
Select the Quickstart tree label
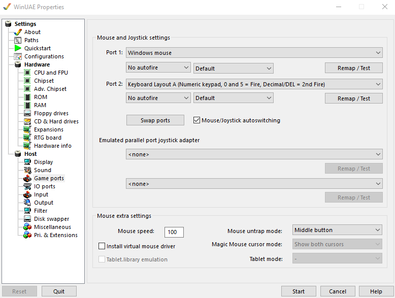(38, 48)
